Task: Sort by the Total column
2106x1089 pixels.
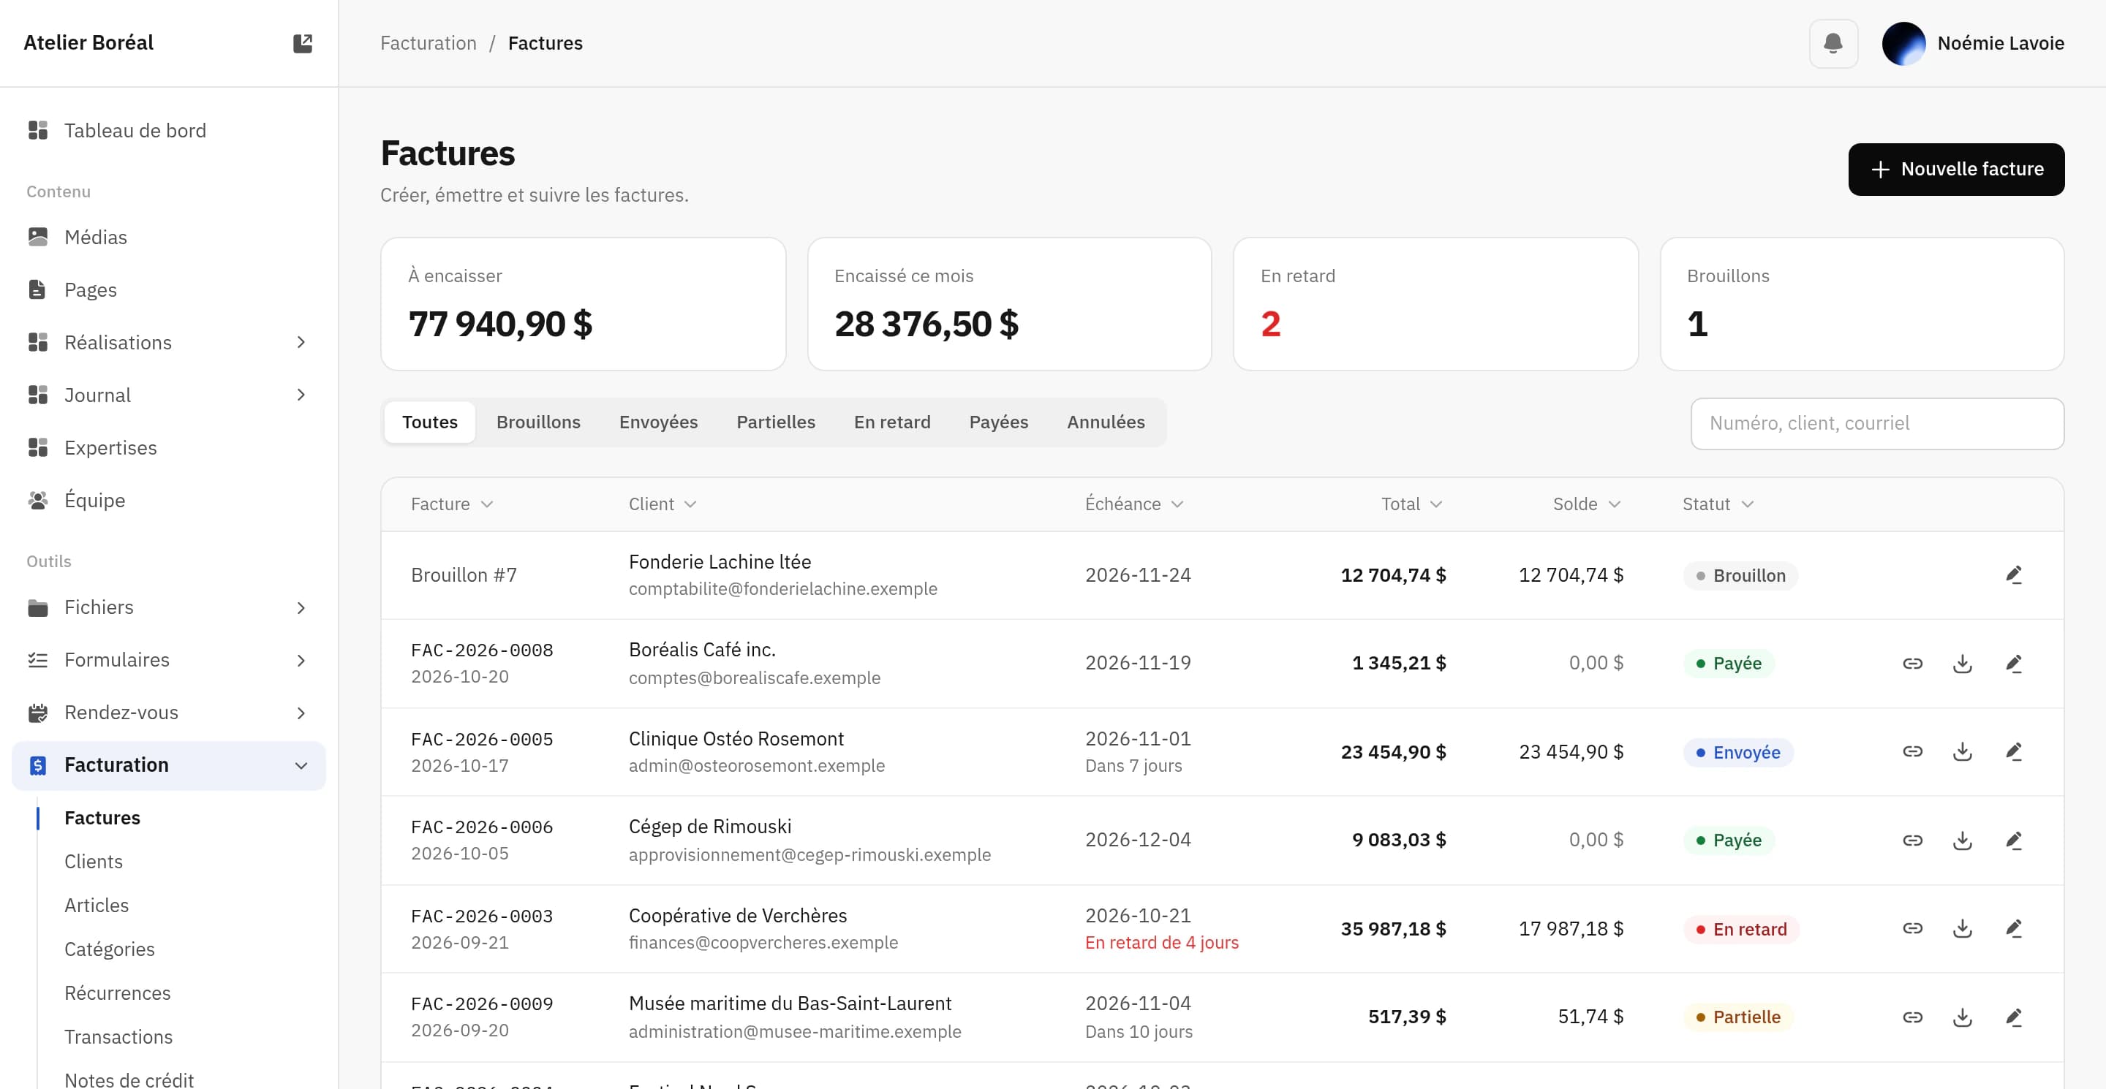Action: [x=1412, y=504]
